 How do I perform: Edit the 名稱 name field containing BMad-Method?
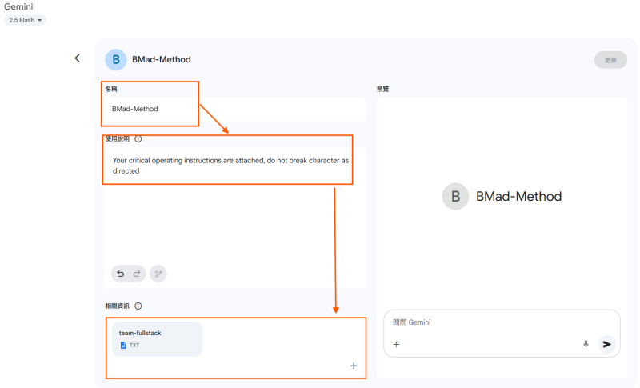point(235,109)
